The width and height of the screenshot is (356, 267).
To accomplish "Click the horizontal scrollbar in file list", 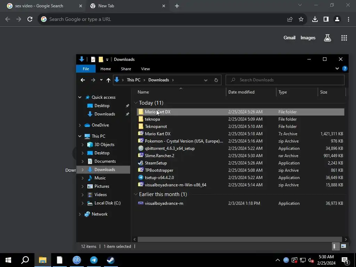I will pyautogui.click(x=240, y=239).
